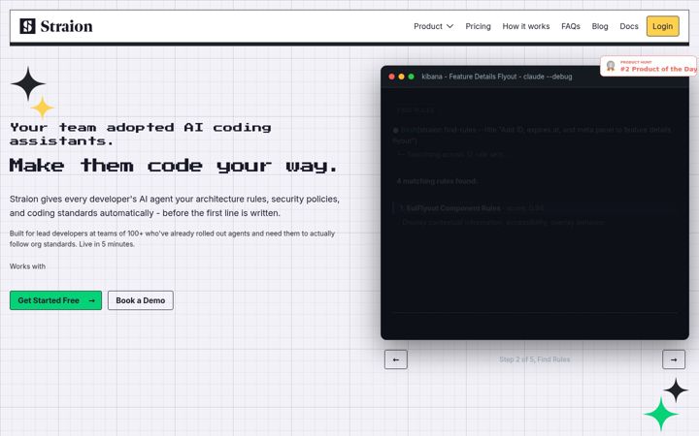
Task: Expand the Product dropdown menu
Action: 433,26
